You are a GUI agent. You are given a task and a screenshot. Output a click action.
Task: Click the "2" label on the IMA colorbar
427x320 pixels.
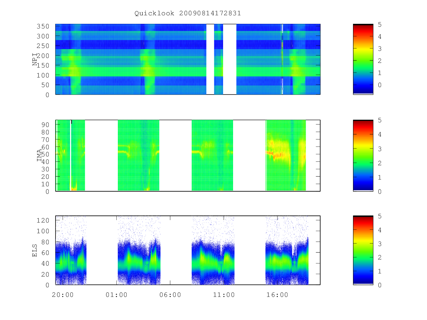[x=380, y=163]
